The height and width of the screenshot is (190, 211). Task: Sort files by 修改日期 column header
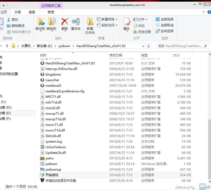click(x=116, y=55)
